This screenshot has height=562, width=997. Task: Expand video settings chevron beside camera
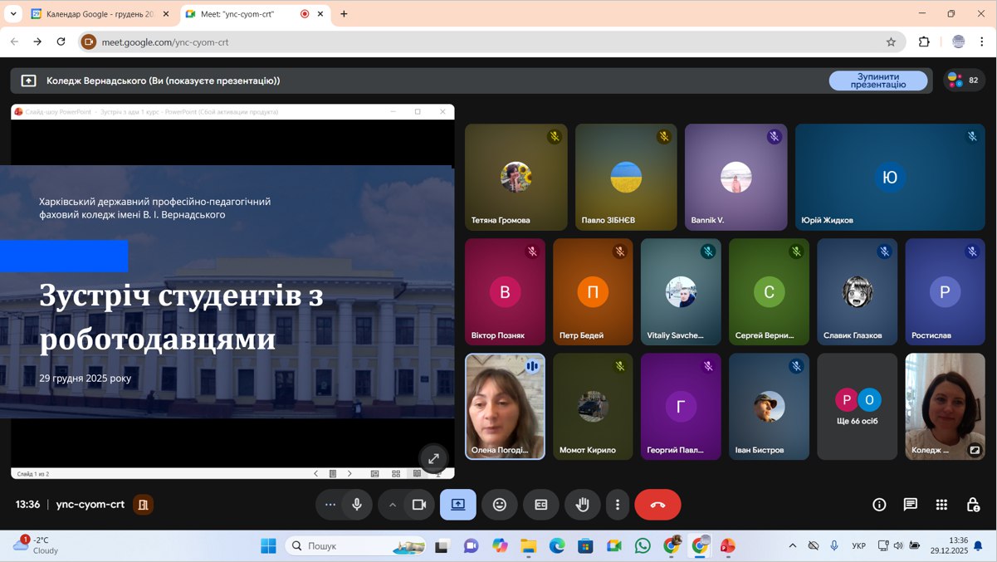[x=392, y=505]
